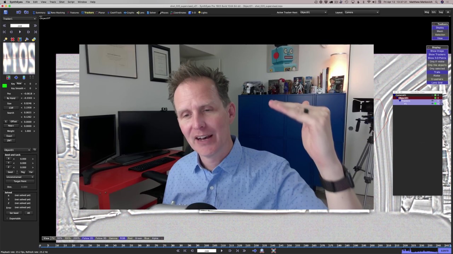Step back one frame in left panel

(x=11, y=32)
